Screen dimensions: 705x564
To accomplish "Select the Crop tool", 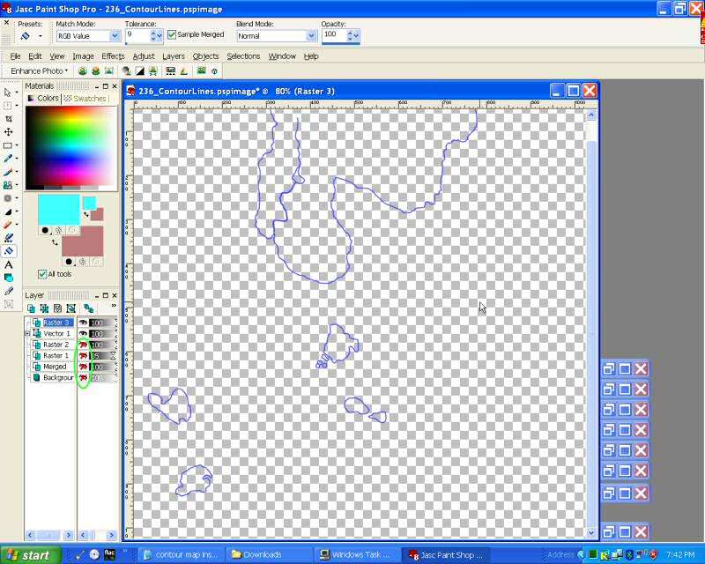I will [x=9, y=118].
